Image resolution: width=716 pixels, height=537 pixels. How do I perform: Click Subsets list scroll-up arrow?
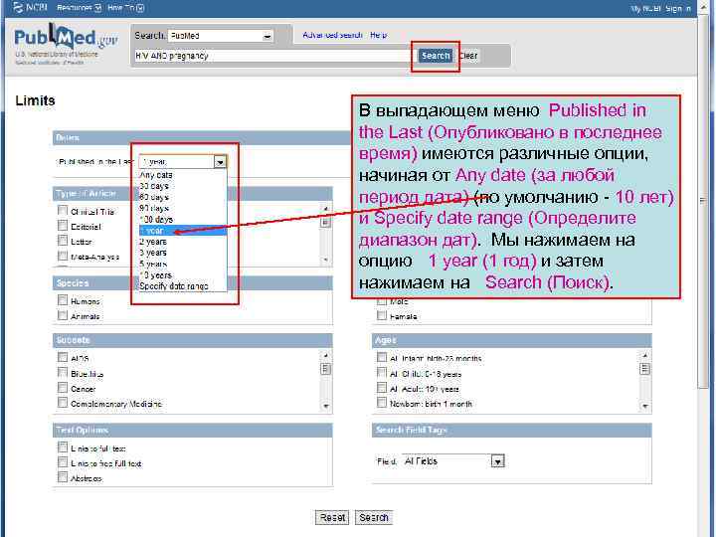point(325,355)
